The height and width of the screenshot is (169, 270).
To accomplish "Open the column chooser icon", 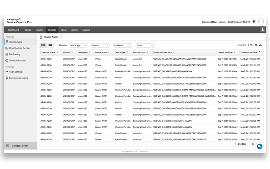I will click(x=256, y=45).
